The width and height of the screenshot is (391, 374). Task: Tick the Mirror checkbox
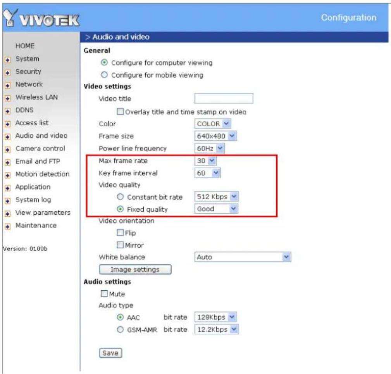[120, 245]
